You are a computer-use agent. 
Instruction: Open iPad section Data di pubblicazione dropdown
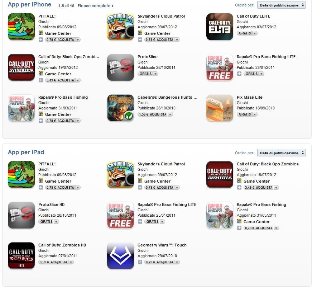(281, 153)
